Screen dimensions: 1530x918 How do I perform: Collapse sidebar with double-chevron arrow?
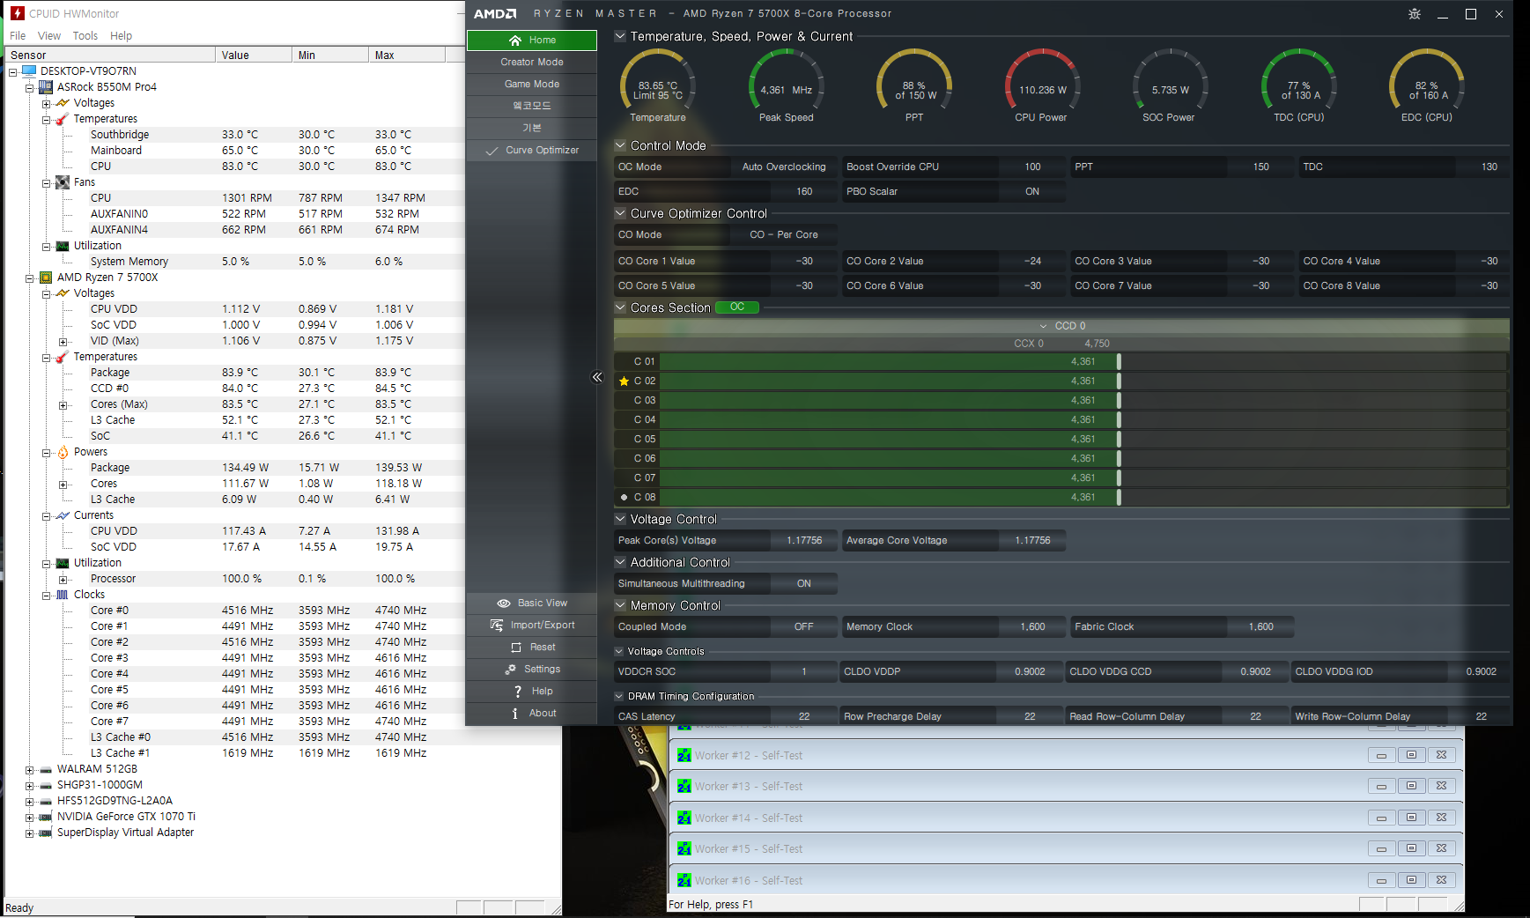click(x=597, y=377)
